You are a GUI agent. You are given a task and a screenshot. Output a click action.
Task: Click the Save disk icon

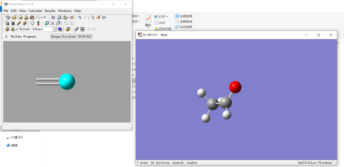[x=20, y=17]
